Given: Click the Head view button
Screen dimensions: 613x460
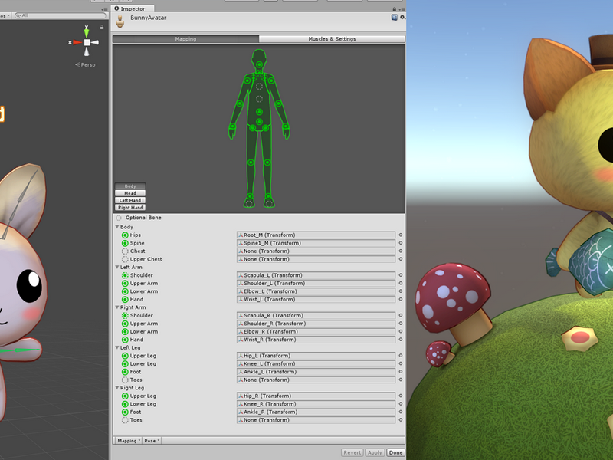Looking at the screenshot, I should point(130,193).
